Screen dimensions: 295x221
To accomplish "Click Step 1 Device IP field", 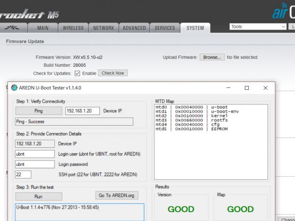I will tap(83, 110).
